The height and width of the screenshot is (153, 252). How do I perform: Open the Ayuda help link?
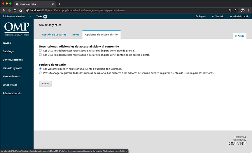pyautogui.click(x=239, y=36)
